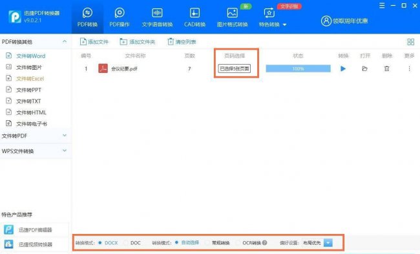
Task: Choose OCR转换 conversion mode
Action: pyautogui.click(x=248, y=243)
